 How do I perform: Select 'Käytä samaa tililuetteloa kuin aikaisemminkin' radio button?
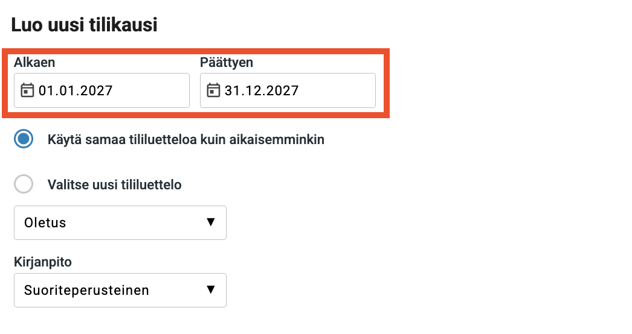(24, 139)
